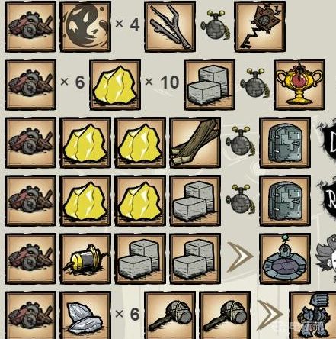Click the gray-haired character portrait
The width and height of the screenshot is (336, 339).
pos(327,258)
